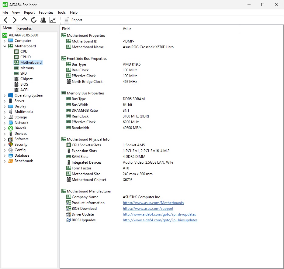Collapse the Motherboard tree node

pos(5,46)
